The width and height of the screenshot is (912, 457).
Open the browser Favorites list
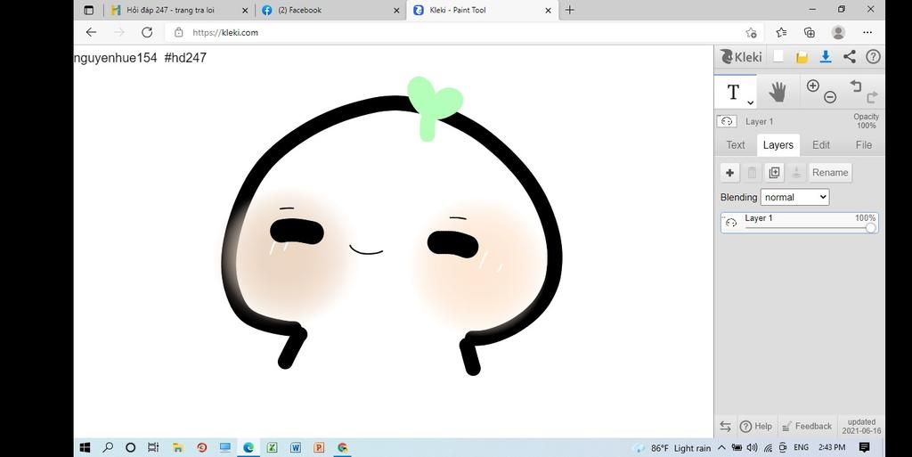point(781,33)
